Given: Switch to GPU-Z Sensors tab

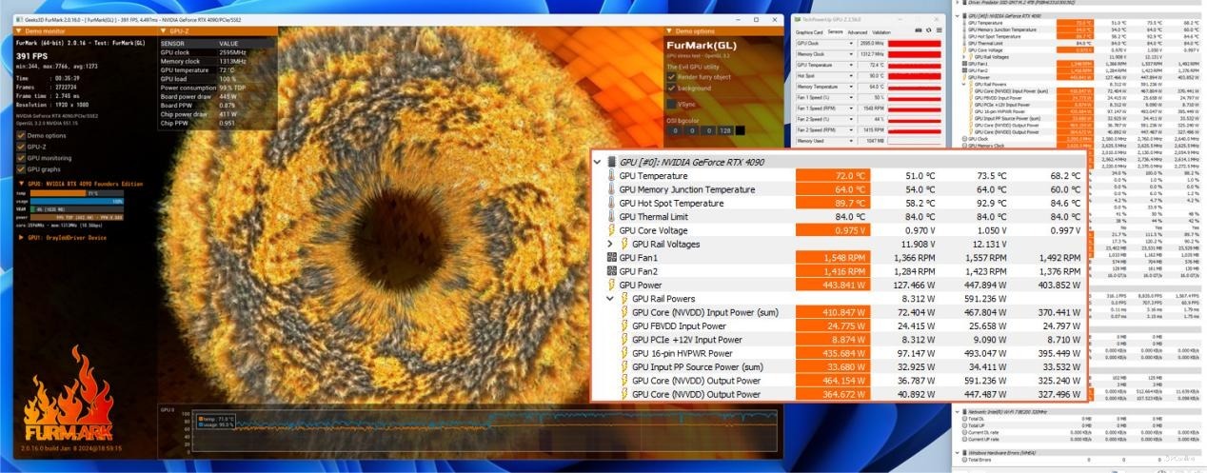Looking at the screenshot, I should pos(835,31).
